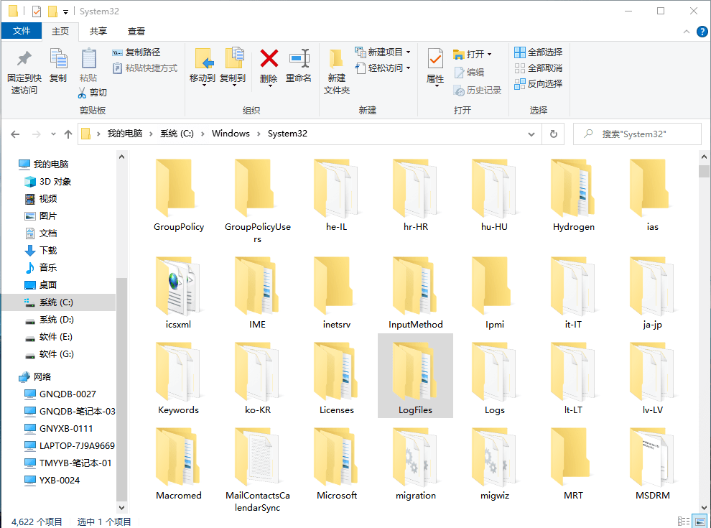Select the Hydrogen folder
This screenshot has height=528, width=711.
[x=574, y=195]
